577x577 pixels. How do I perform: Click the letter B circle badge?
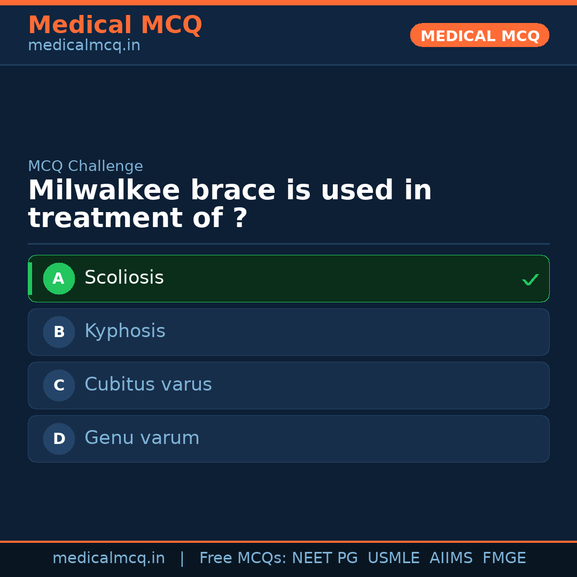pos(59,332)
